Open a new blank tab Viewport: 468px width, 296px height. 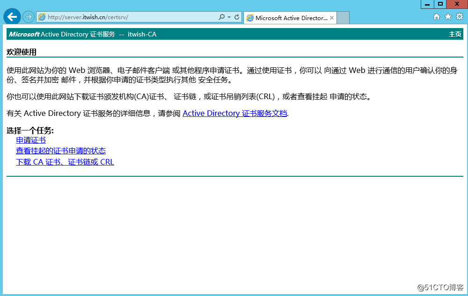[343, 18]
